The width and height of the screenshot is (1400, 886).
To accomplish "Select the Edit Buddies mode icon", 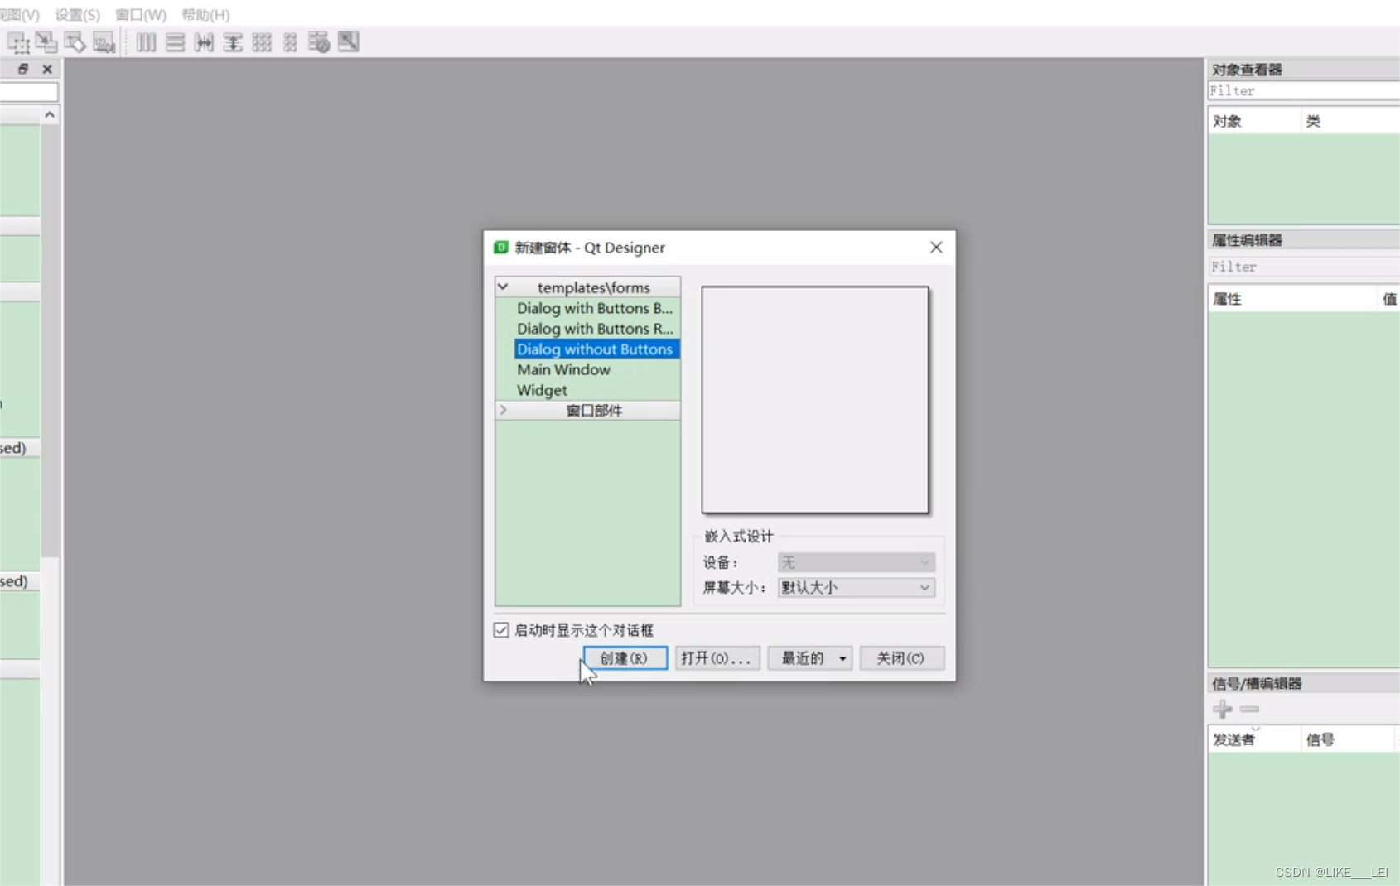I will pyautogui.click(x=75, y=42).
